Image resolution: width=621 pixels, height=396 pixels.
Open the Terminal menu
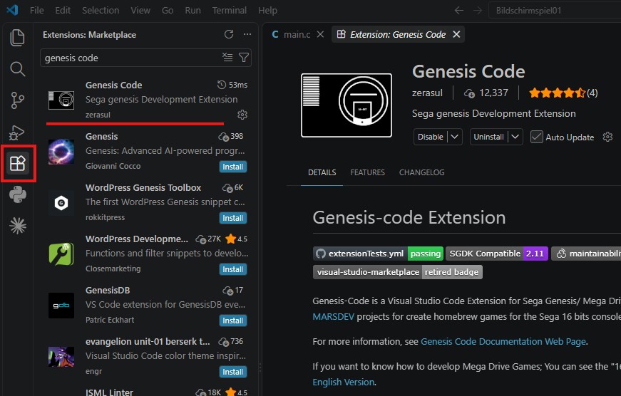[230, 10]
